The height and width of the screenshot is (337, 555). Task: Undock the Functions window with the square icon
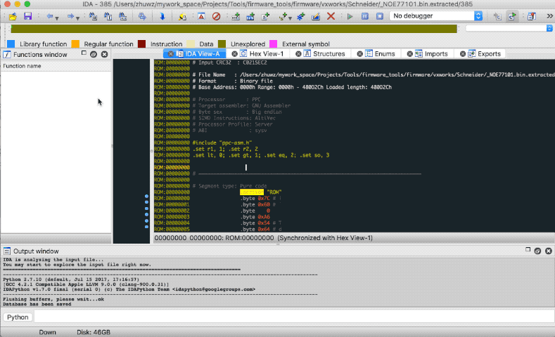(84, 53)
